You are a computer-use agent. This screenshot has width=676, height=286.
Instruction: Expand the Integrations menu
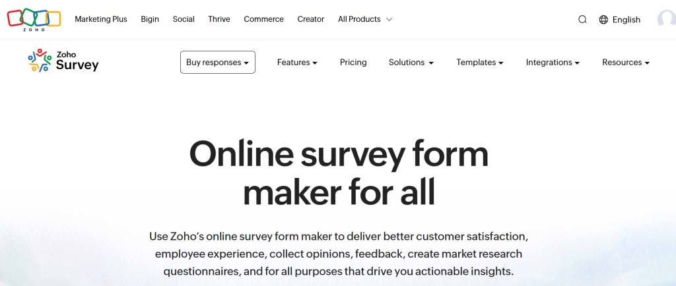pos(553,63)
